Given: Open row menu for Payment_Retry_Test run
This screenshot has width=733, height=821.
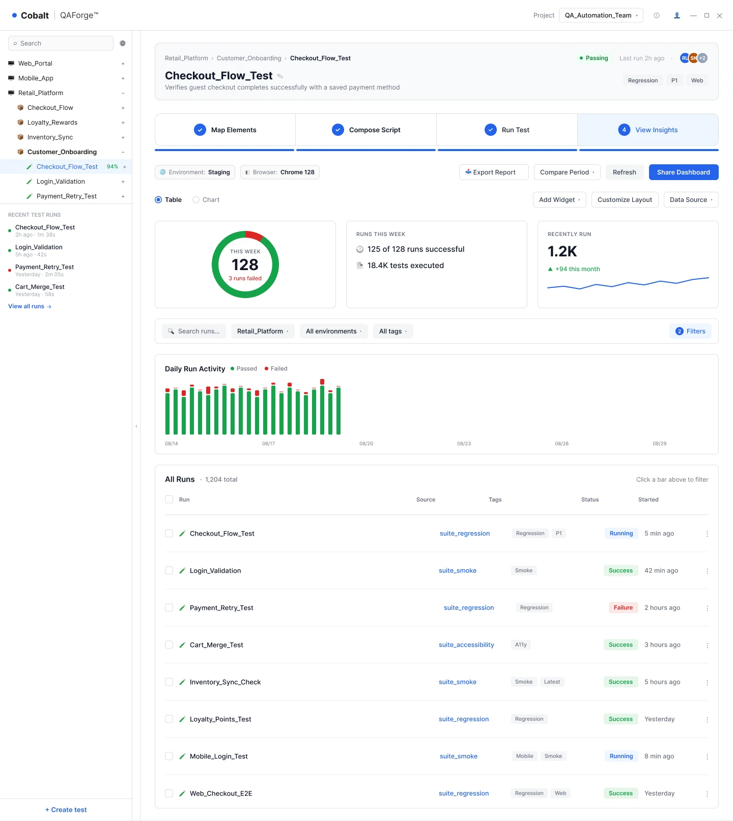Looking at the screenshot, I should pyautogui.click(x=707, y=608).
